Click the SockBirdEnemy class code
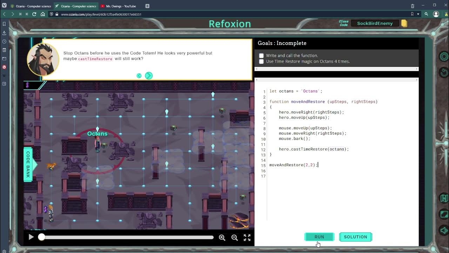Image resolution: width=449 pixels, height=253 pixels. click(375, 23)
